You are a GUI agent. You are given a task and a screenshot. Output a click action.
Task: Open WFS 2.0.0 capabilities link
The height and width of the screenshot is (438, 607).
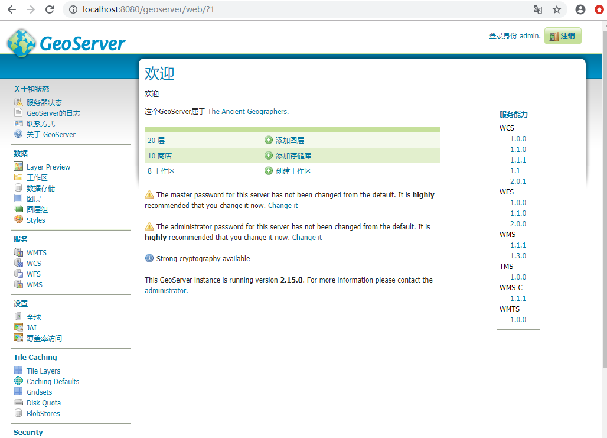(518, 224)
